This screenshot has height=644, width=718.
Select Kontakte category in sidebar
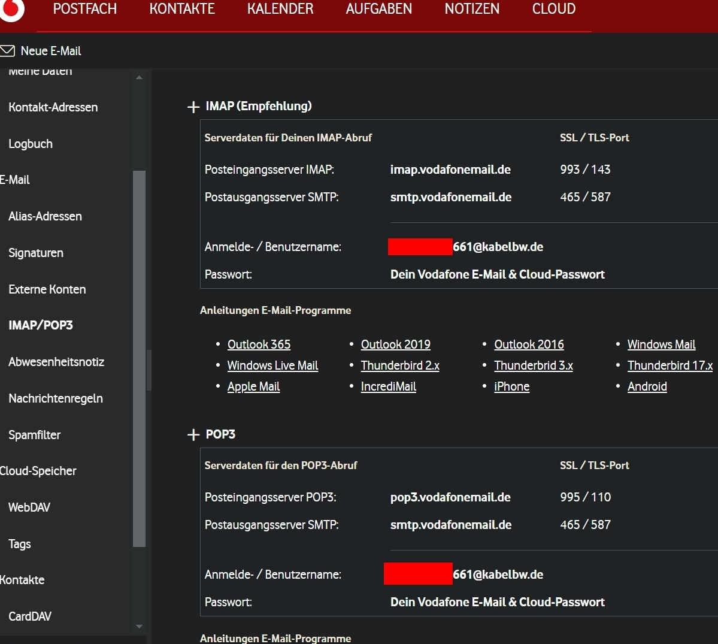pos(22,580)
